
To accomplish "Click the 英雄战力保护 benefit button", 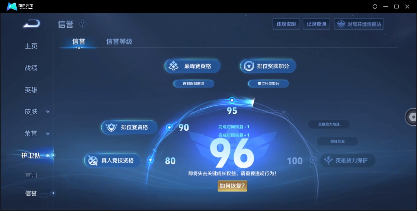I will (x=348, y=160).
